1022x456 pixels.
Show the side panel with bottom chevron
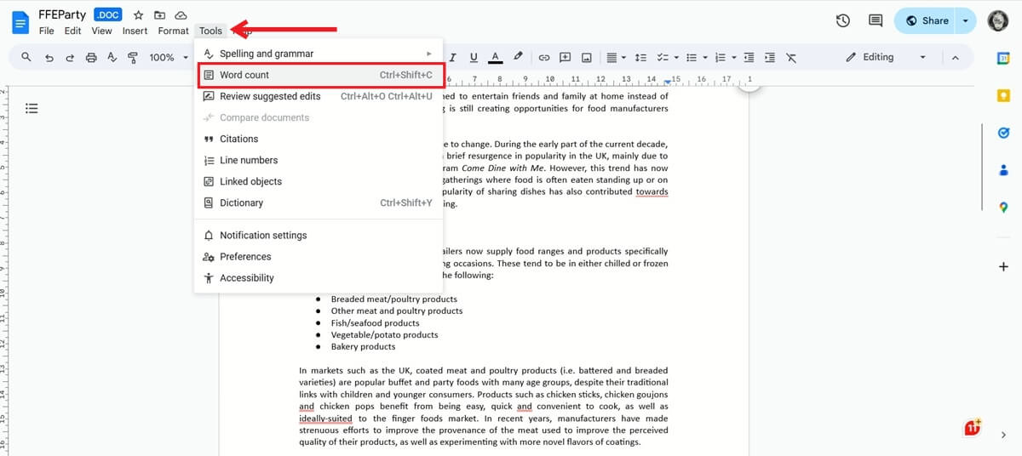click(x=1003, y=435)
